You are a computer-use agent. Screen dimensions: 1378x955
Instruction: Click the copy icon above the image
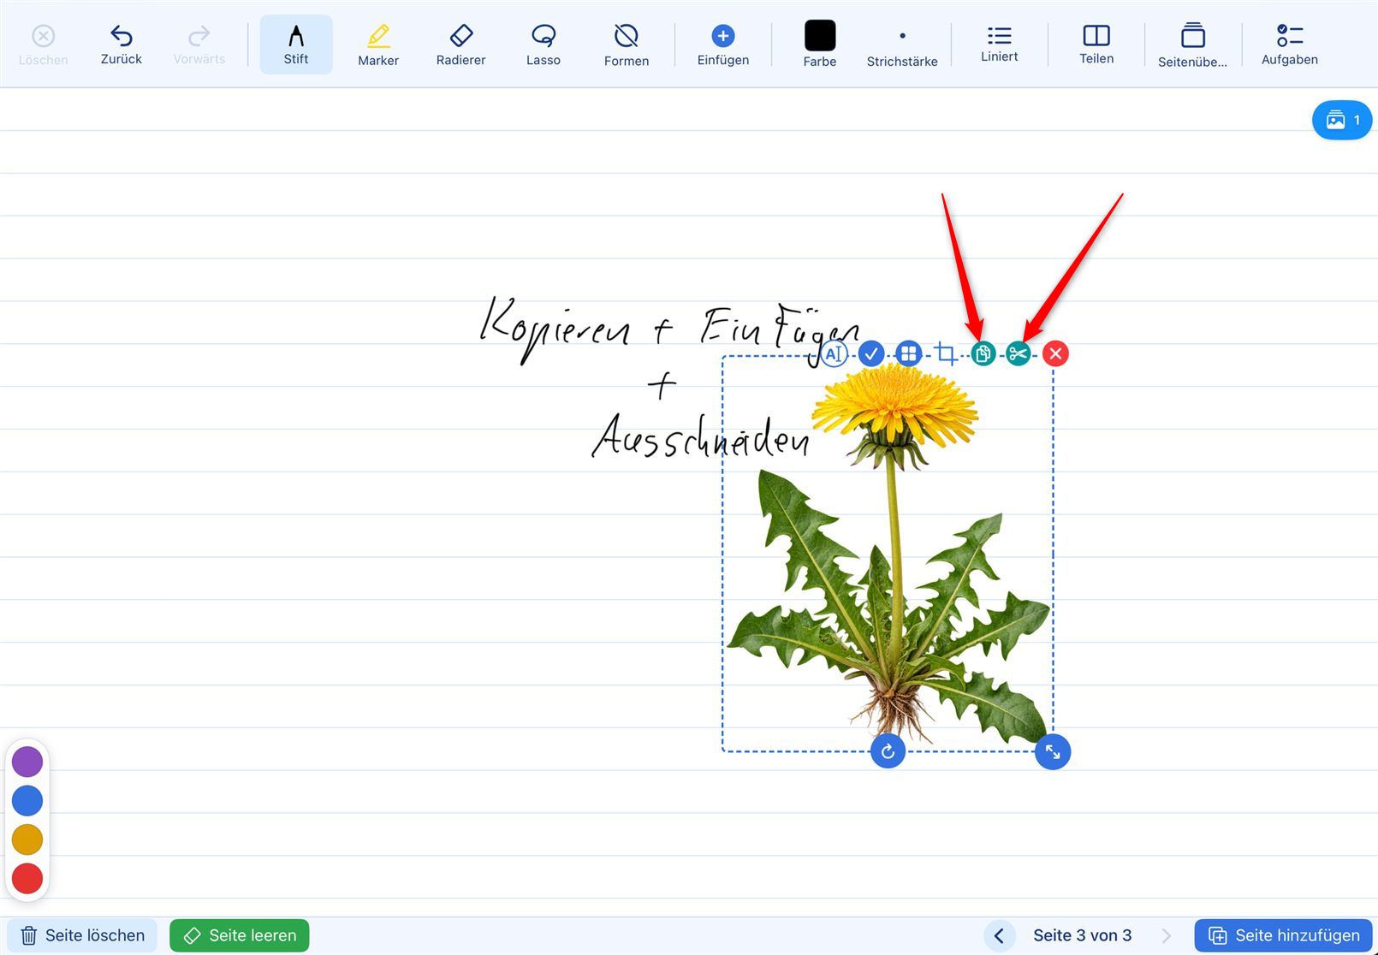tap(983, 353)
